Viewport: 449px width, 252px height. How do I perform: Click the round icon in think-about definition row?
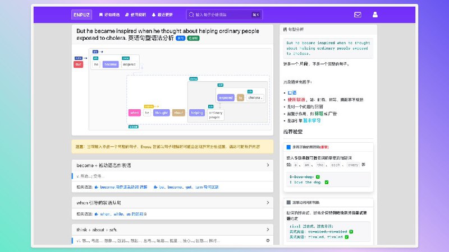268,241
